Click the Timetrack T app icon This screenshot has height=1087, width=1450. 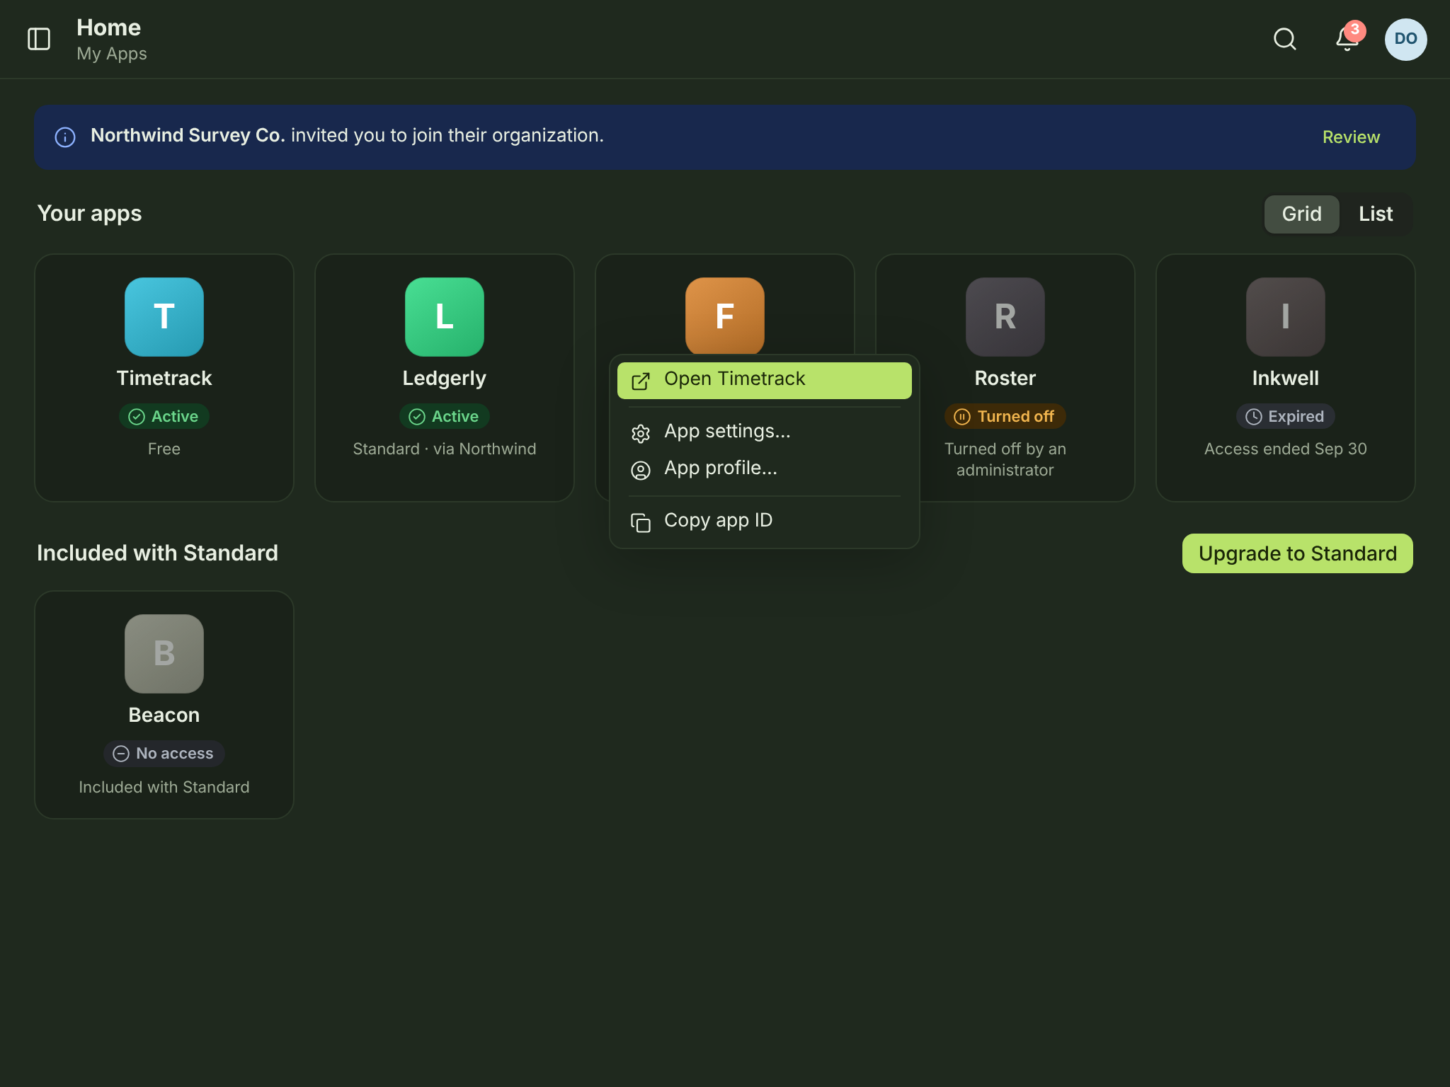[x=164, y=316]
